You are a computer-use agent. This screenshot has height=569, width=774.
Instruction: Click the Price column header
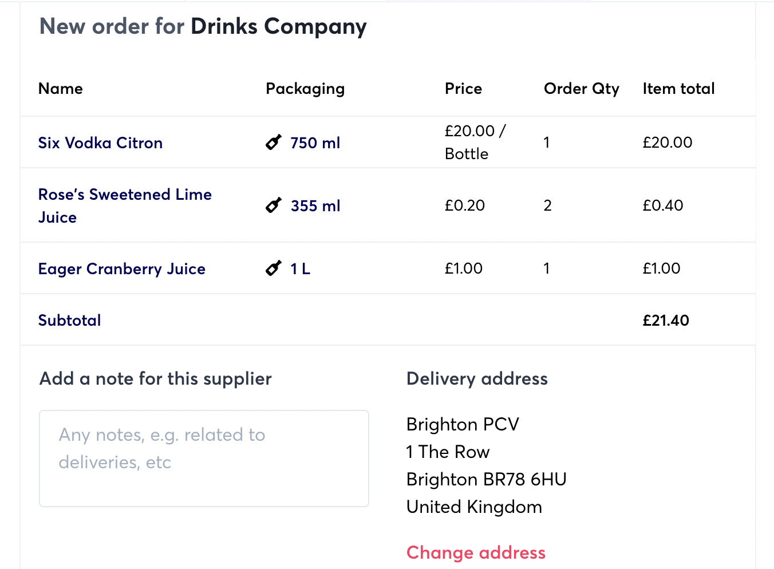coord(463,89)
